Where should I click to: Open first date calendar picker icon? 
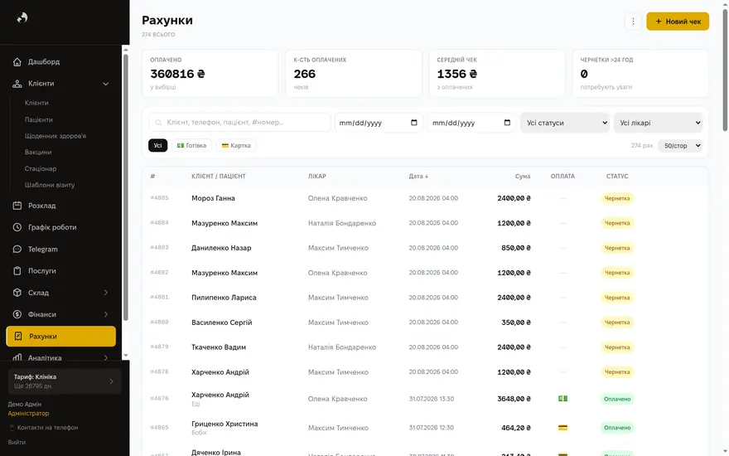[413, 123]
